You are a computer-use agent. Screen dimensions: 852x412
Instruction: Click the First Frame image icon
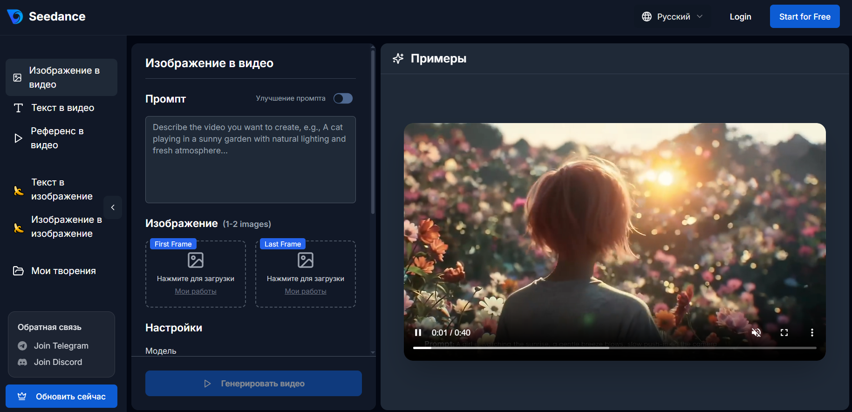(x=196, y=260)
